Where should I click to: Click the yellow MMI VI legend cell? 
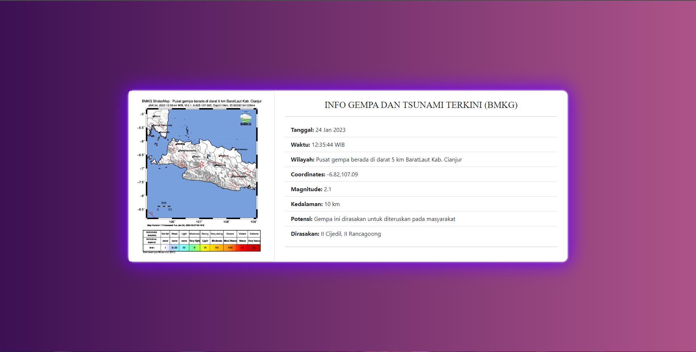click(x=205, y=248)
